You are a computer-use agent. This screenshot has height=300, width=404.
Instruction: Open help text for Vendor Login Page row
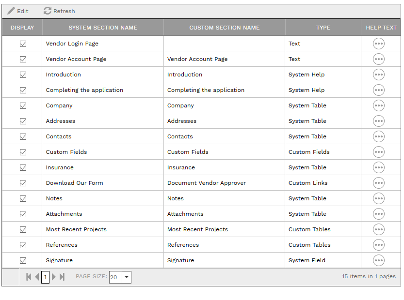(379, 44)
